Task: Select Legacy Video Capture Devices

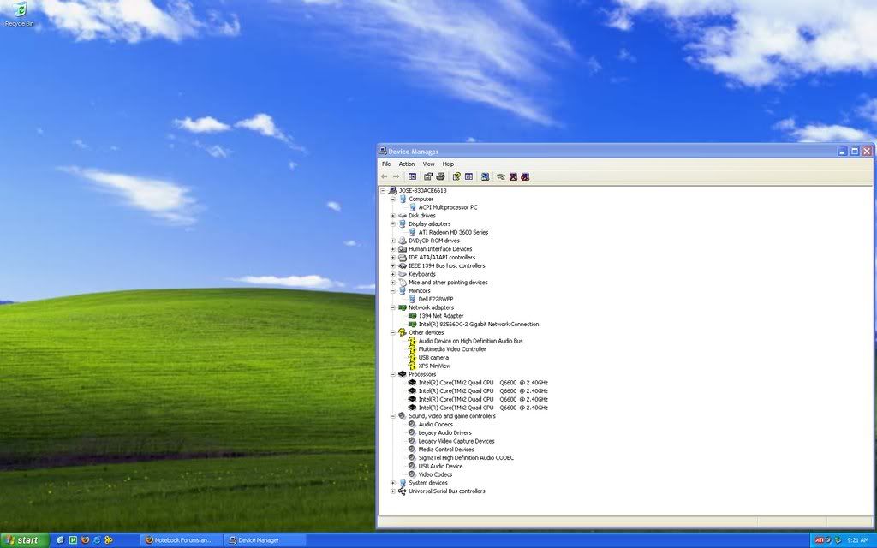Action: click(x=456, y=441)
